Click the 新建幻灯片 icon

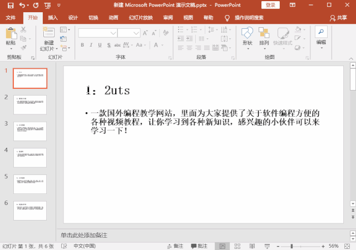pyautogui.click(x=48, y=32)
